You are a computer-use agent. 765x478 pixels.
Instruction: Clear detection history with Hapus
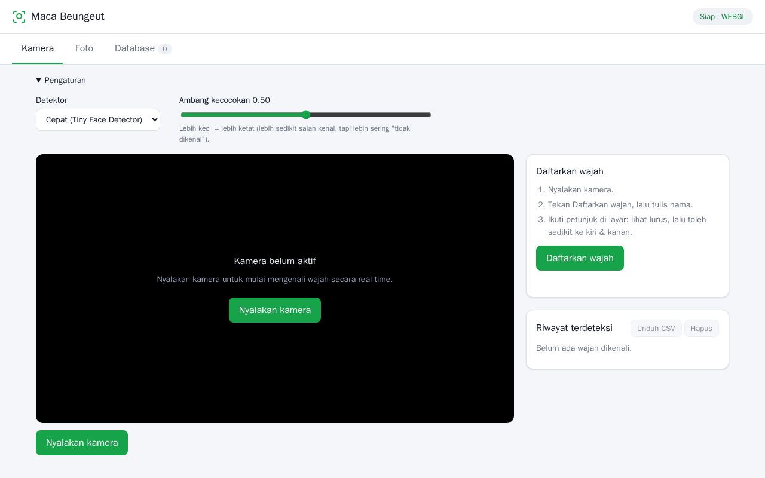pos(702,329)
